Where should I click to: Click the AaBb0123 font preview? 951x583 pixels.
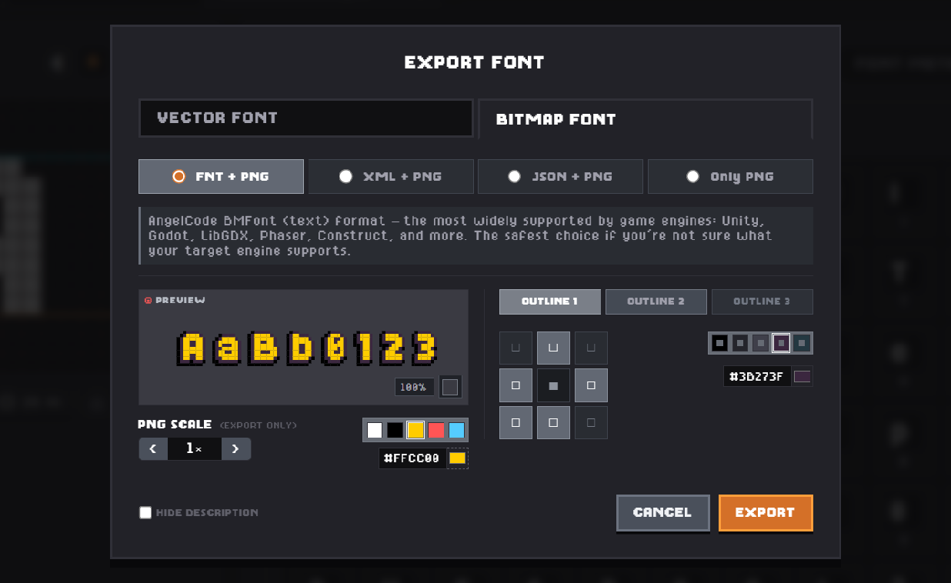[x=307, y=348]
